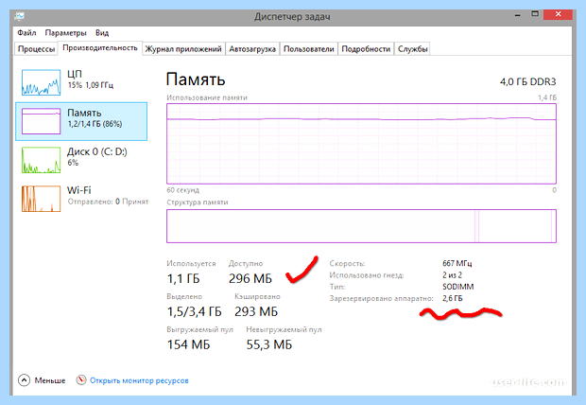Click the Доступно value 296 МБ
Image resolution: width=586 pixels, height=405 pixels.
[250, 279]
